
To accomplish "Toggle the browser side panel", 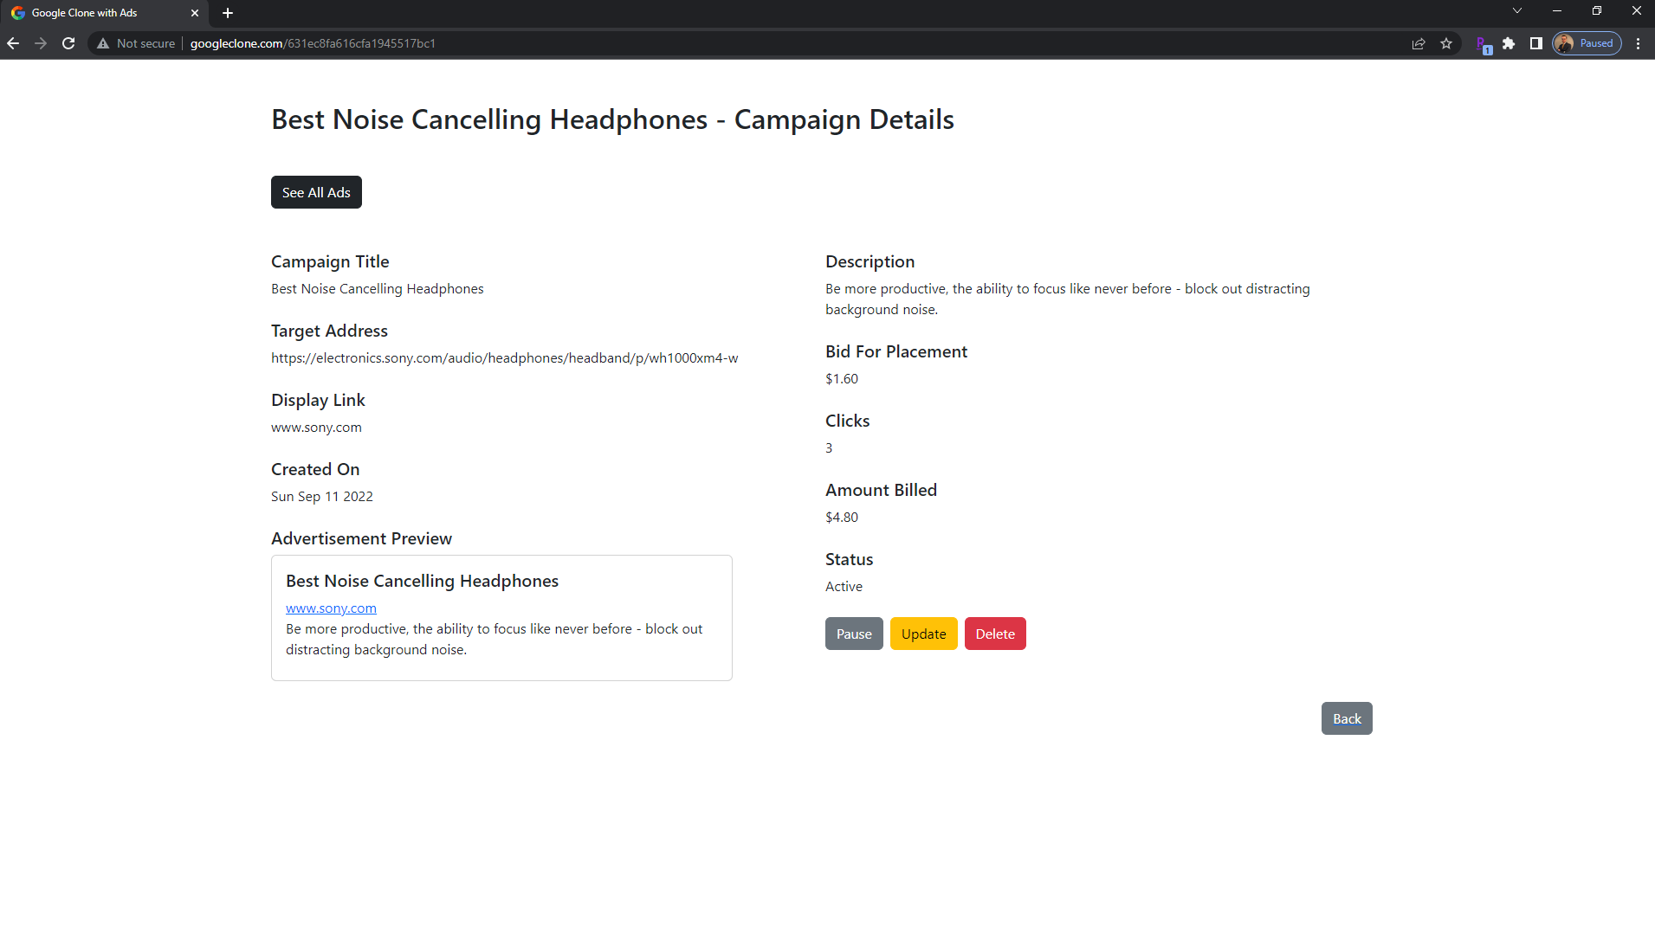I will [1535, 43].
